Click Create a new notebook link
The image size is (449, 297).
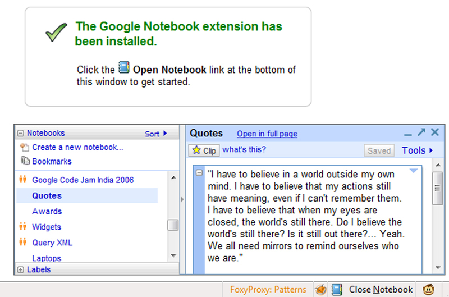click(x=77, y=147)
